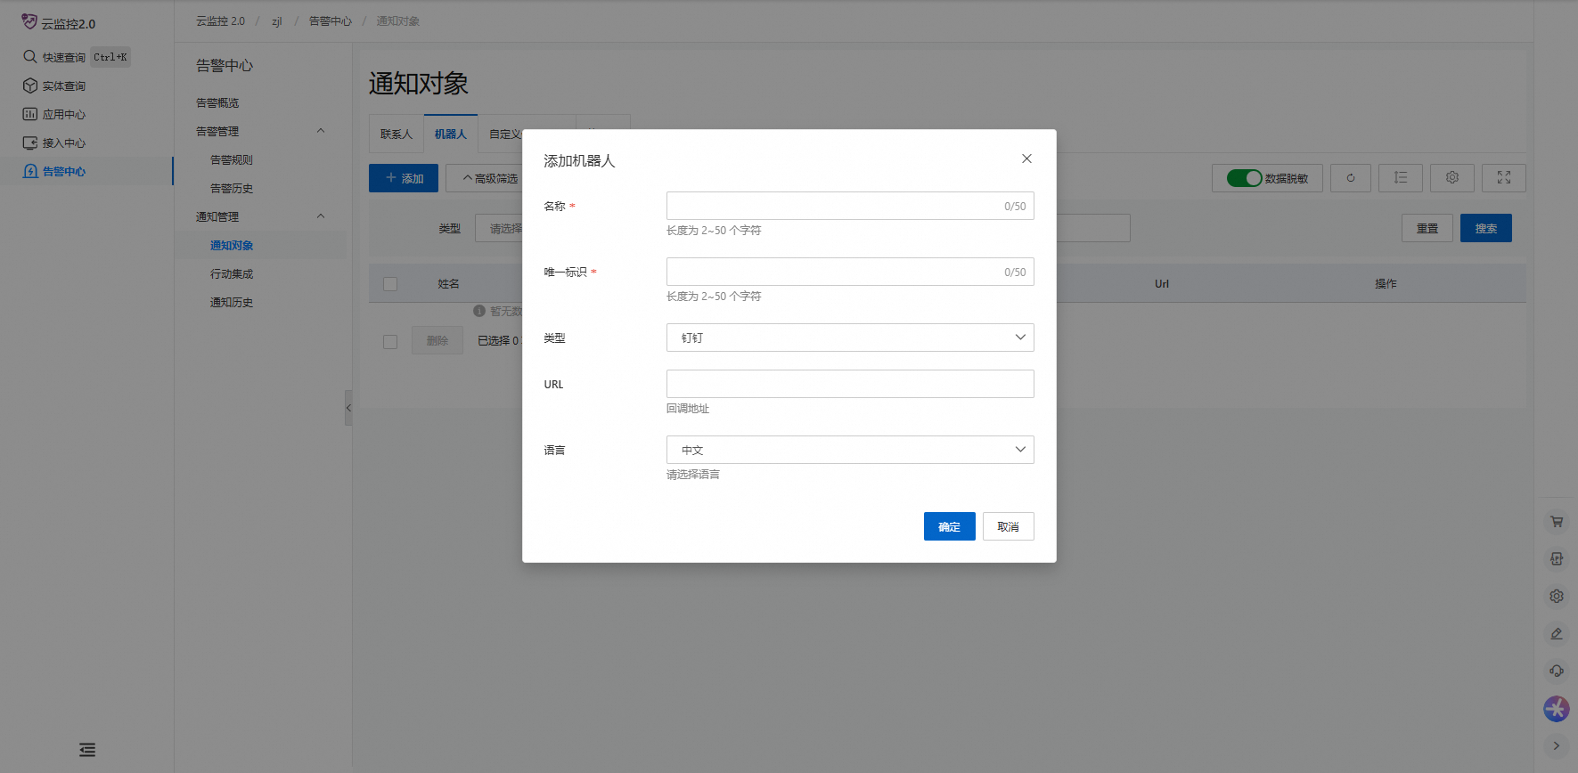This screenshot has width=1578, height=773.
Task: Collapse the 告警管理 menu group
Action: coord(321,131)
